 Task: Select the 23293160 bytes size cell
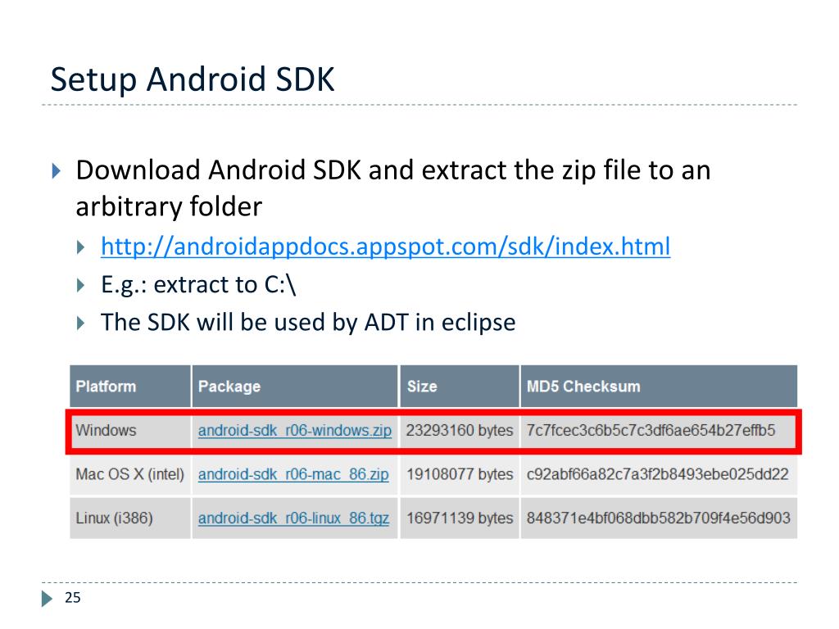[x=459, y=431]
